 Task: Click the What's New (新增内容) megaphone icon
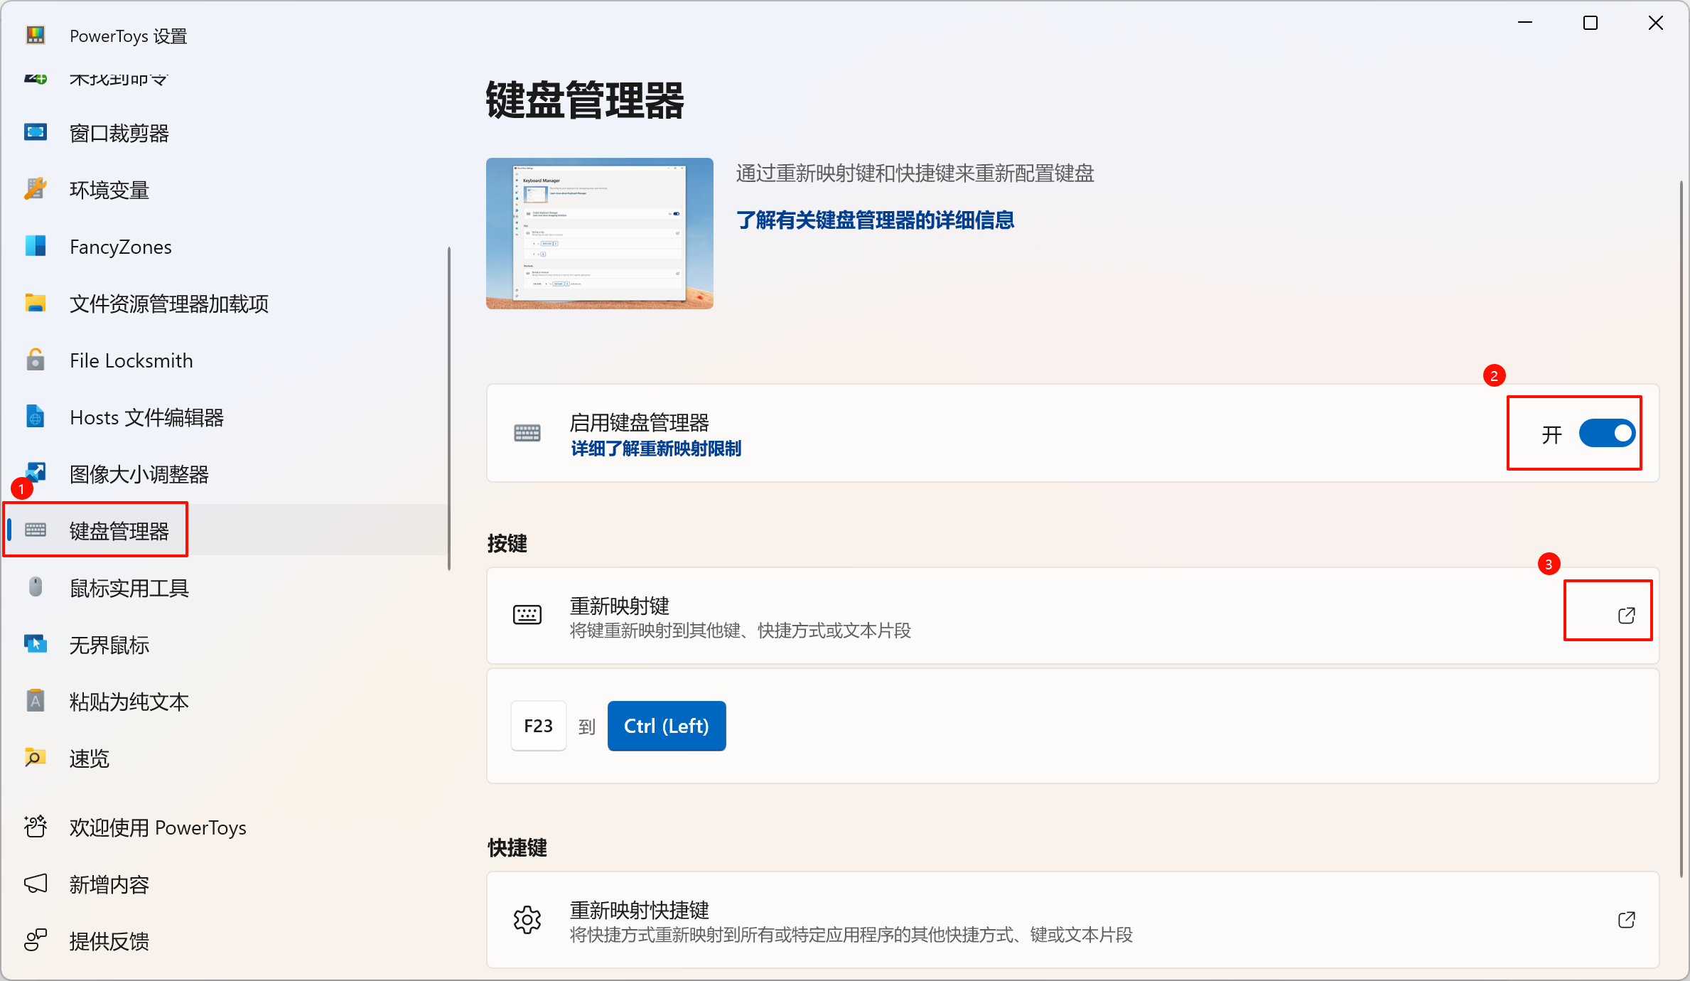(x=36, y=884)
